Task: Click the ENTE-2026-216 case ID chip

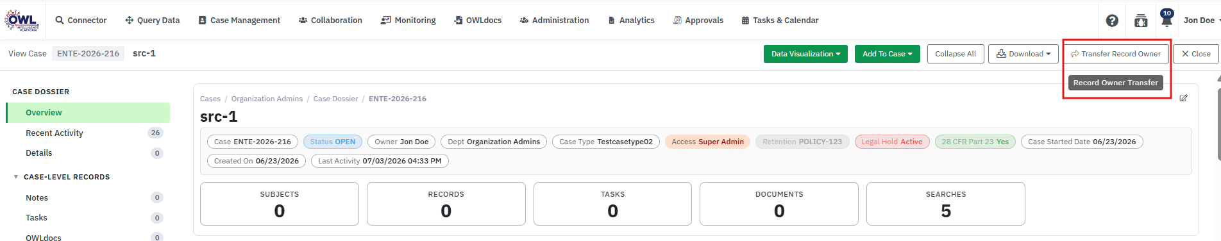Action: click(88, 54)
